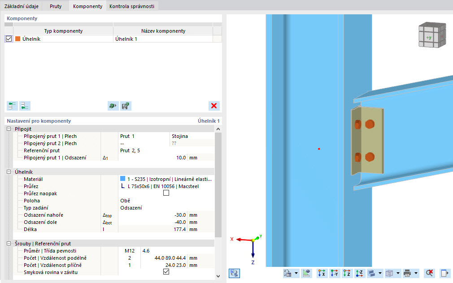
Task: Click the printer icon
Action: (x=407, y=273)
